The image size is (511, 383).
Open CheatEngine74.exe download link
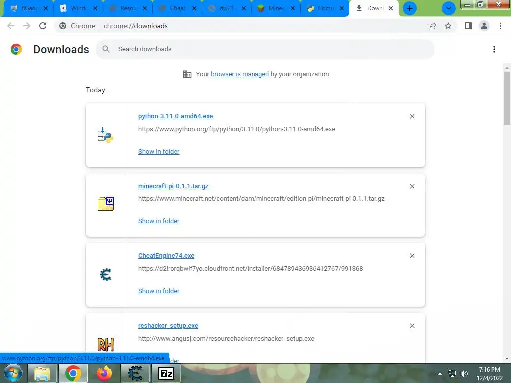(166, 256)
